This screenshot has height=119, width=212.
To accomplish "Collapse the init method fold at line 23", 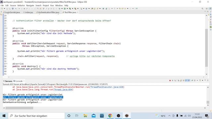I will pyautogui.click(x=7, y=28).
